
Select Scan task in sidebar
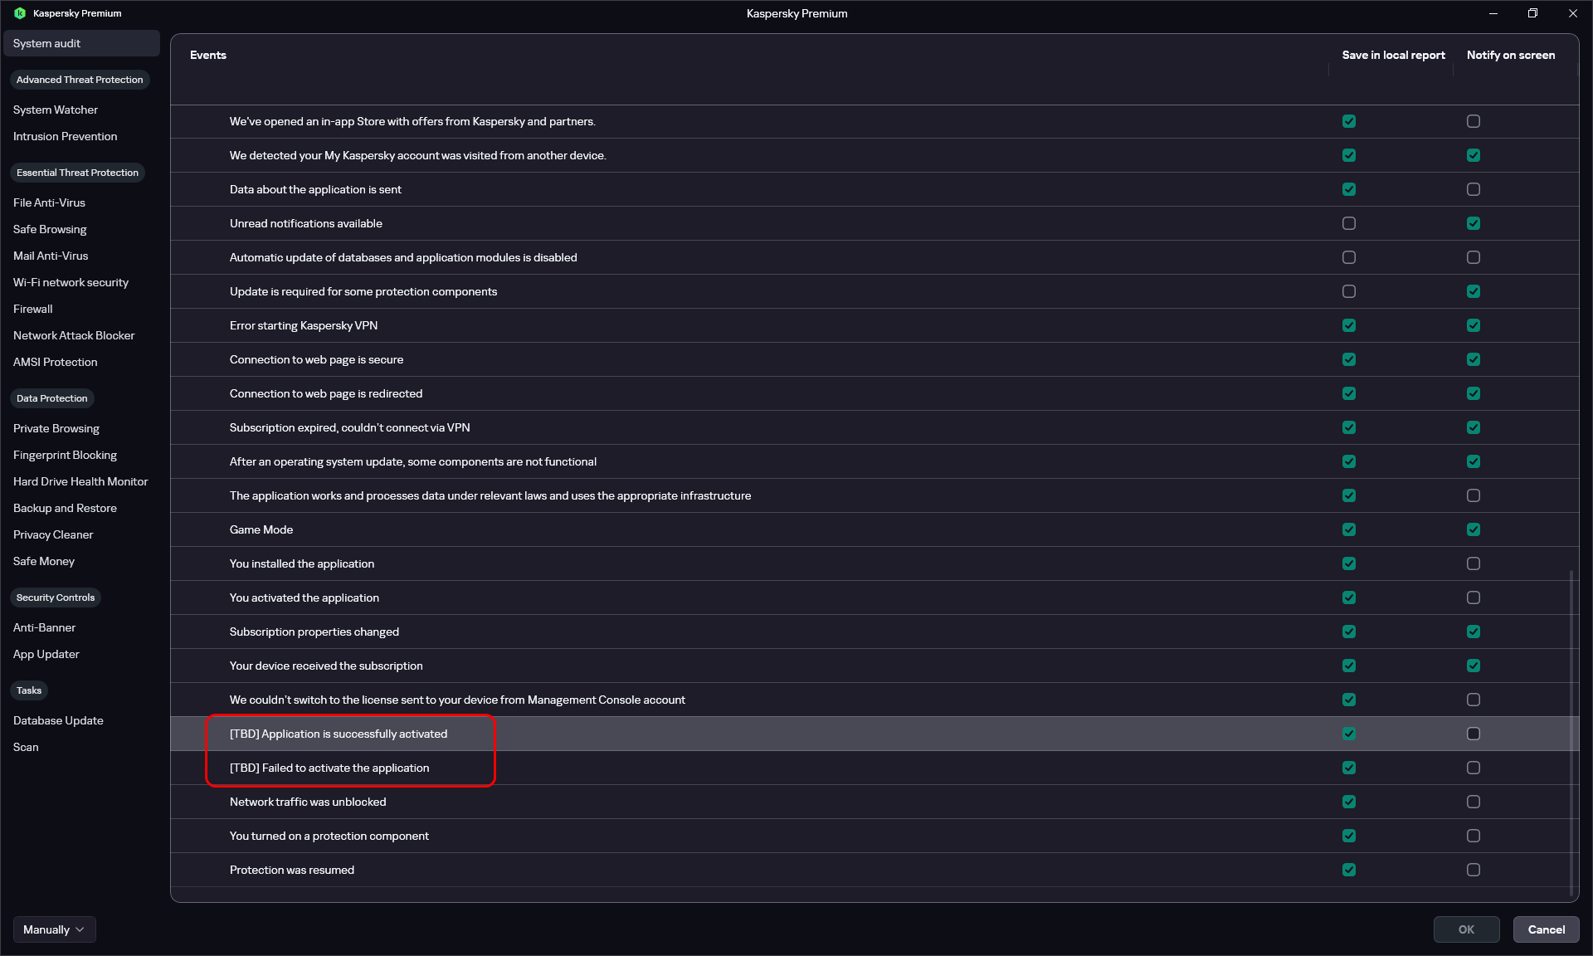pyautogui.click(x=26, y=747)
